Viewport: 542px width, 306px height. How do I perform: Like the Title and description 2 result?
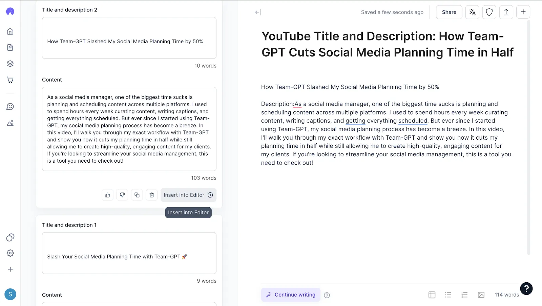coord(107,195)
